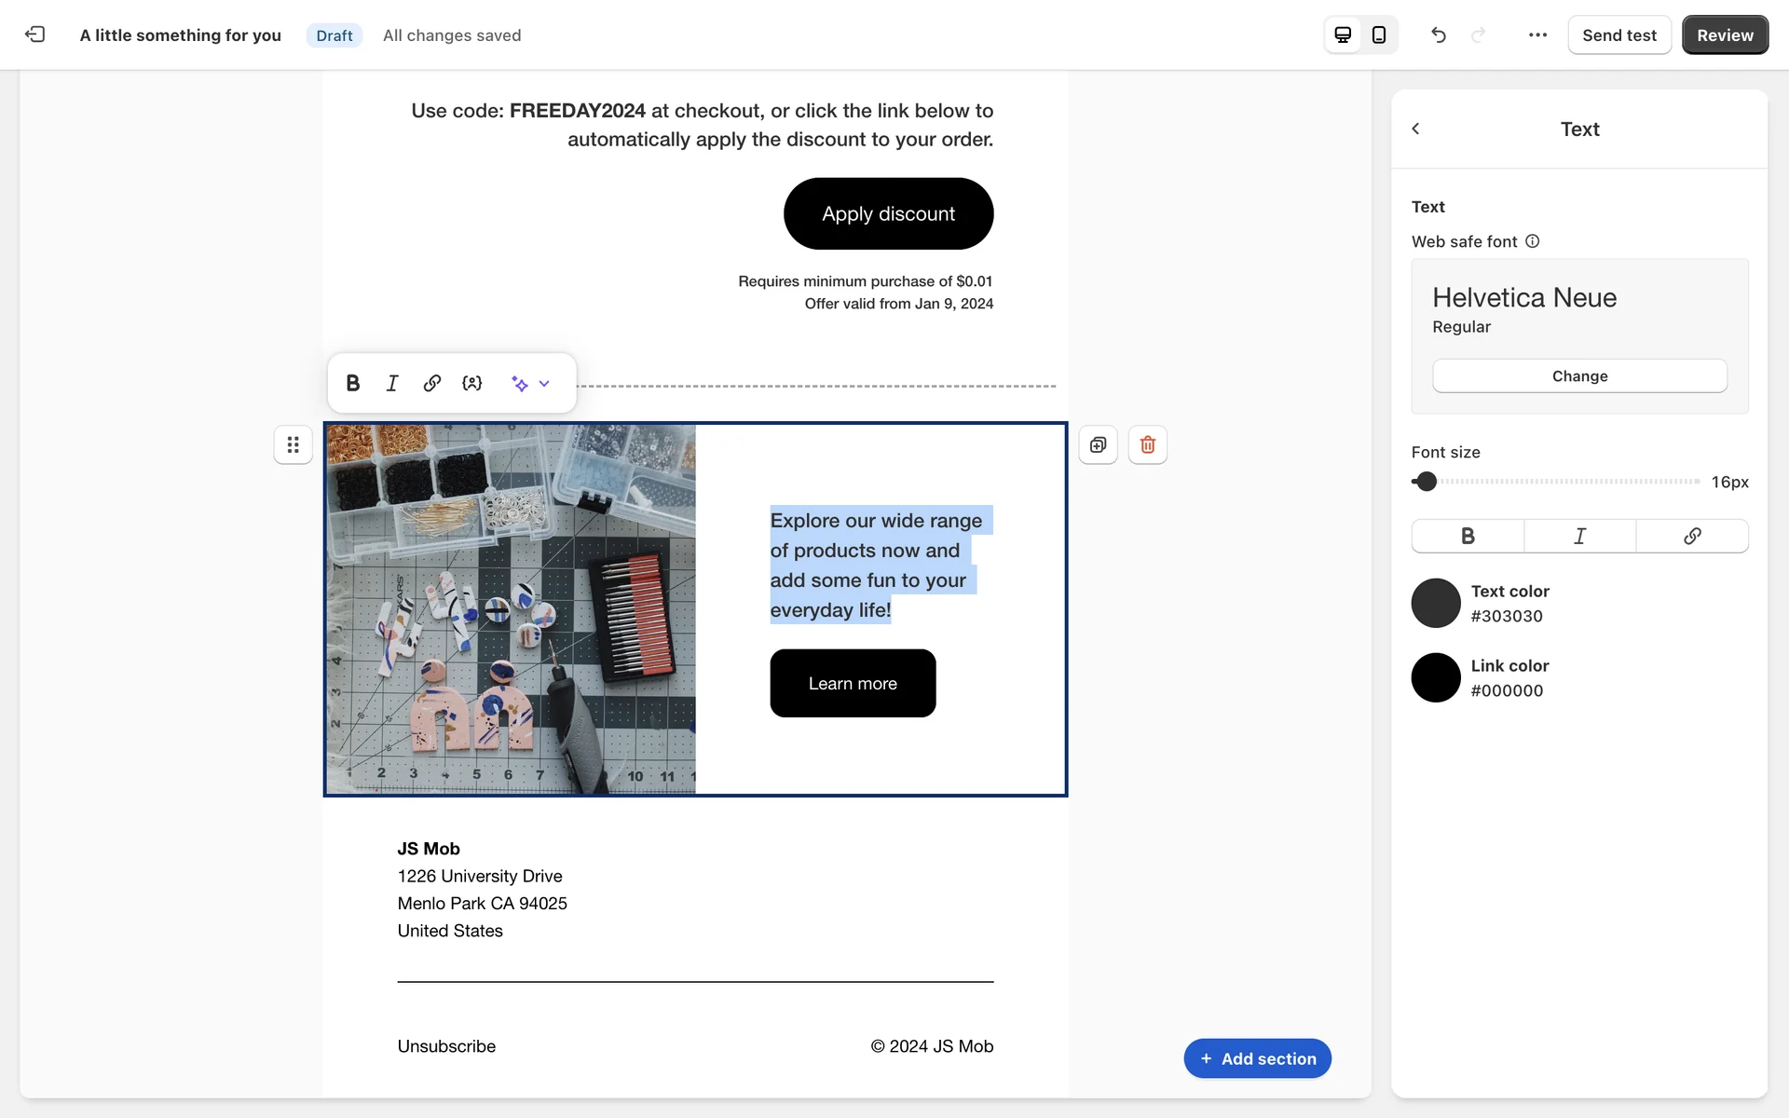The height and width of the screenshot is (1118, 1789).
Task: Apply bold in floating text toolbar
Action: pos(353,383)
